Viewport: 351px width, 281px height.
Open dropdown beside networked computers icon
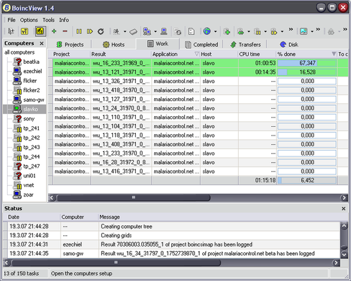[155, 32]
